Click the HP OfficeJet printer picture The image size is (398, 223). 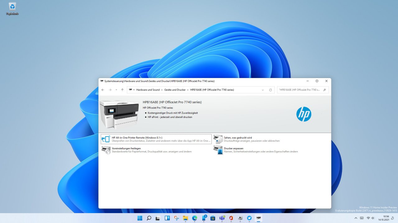coord(119,114)
